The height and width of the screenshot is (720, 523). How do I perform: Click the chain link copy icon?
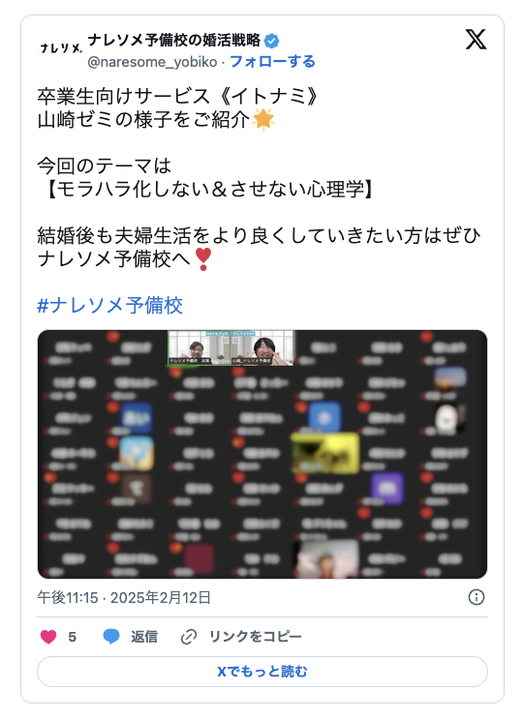[189, 637]
